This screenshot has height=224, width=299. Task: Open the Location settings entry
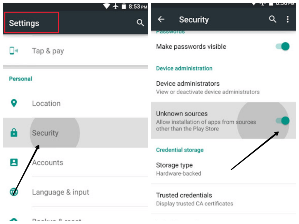[x=75, y=103]
